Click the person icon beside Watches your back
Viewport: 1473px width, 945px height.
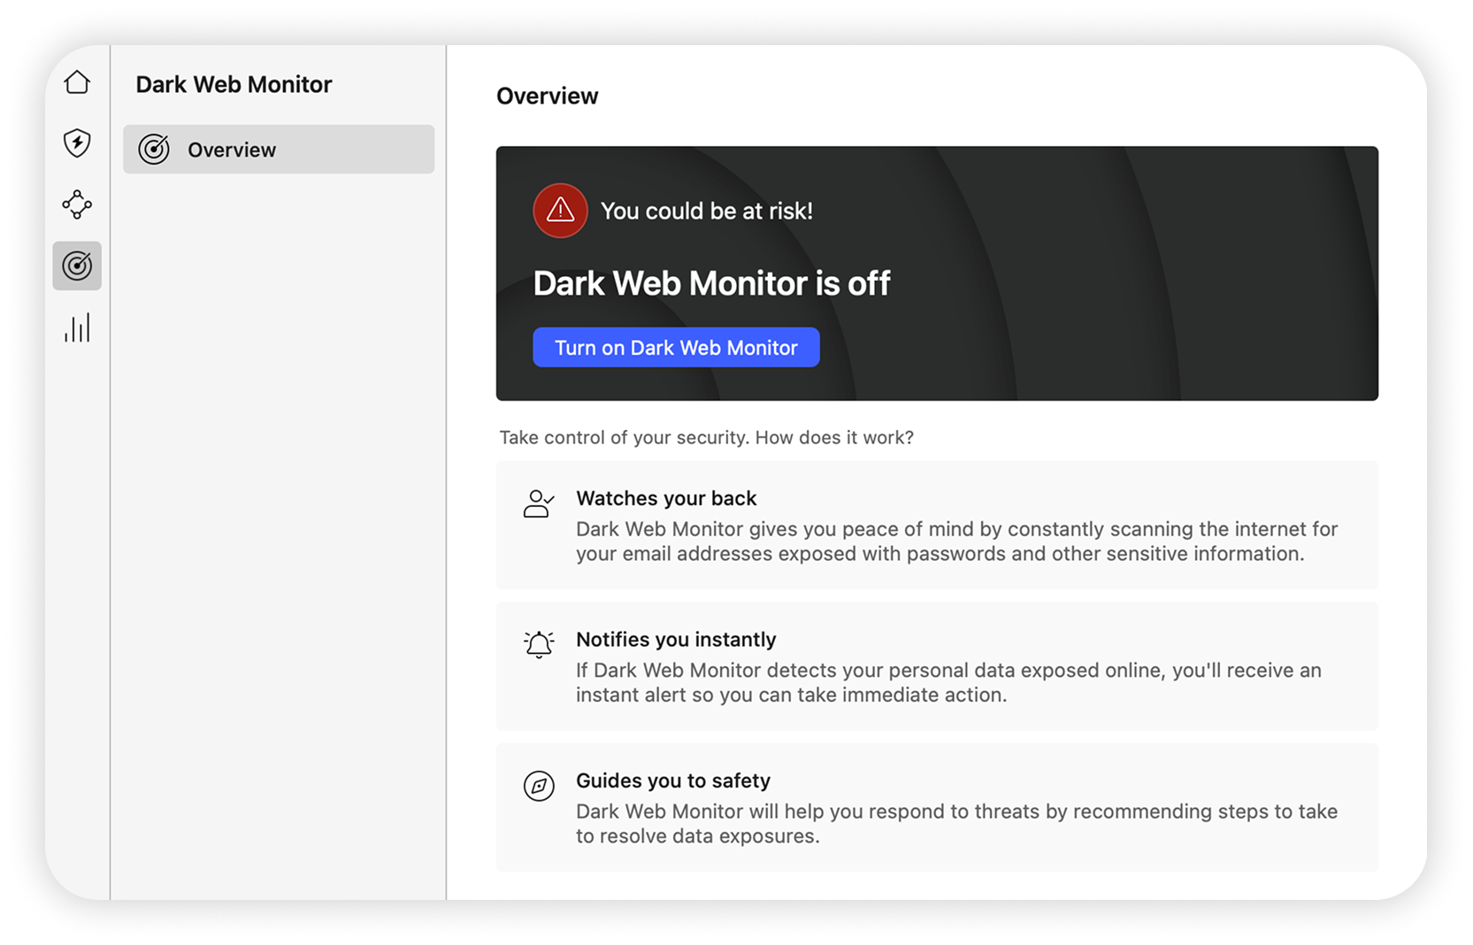[539, 503]
